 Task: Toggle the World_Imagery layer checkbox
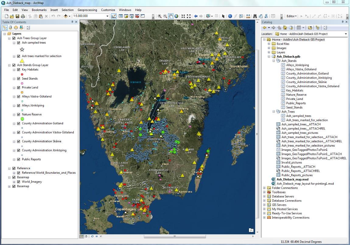click(19, 182)
